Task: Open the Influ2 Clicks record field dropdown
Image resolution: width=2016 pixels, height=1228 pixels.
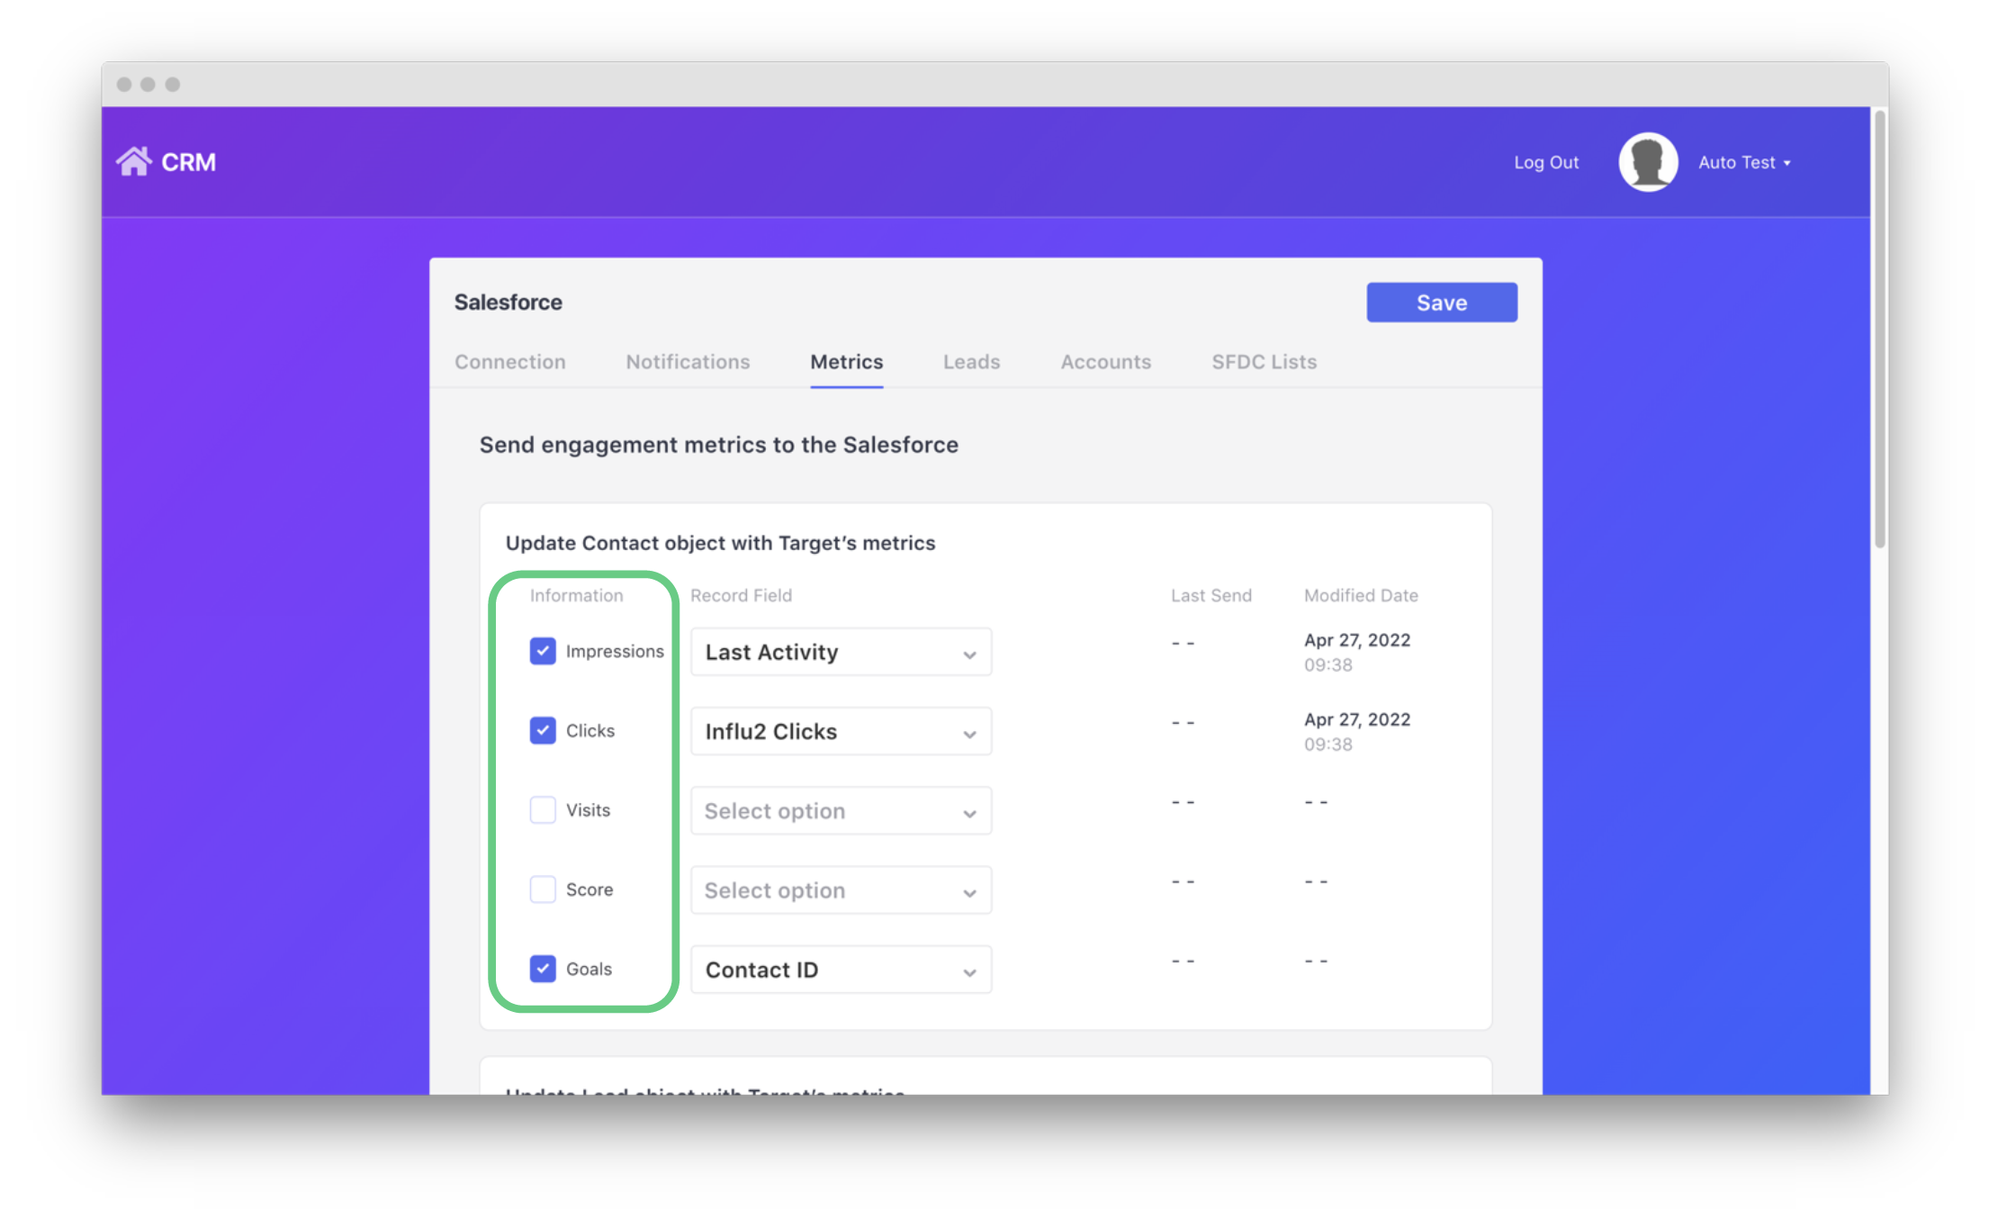Action: tap(841, 731)
